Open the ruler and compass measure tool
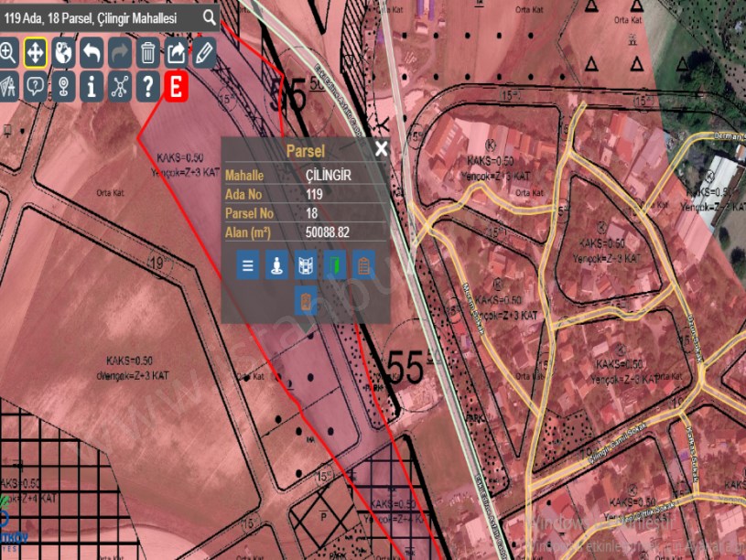 [x=7, y=87]
